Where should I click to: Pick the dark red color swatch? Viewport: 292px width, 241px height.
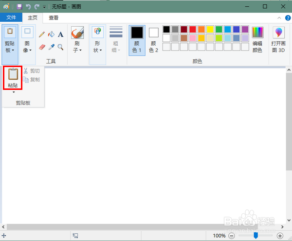coord(184,29)
